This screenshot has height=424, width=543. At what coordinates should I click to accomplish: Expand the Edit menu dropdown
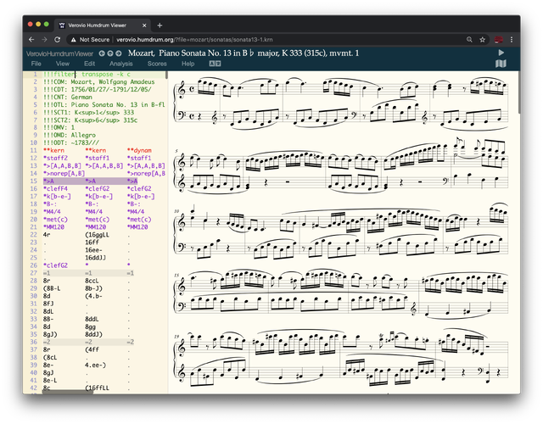89,64
